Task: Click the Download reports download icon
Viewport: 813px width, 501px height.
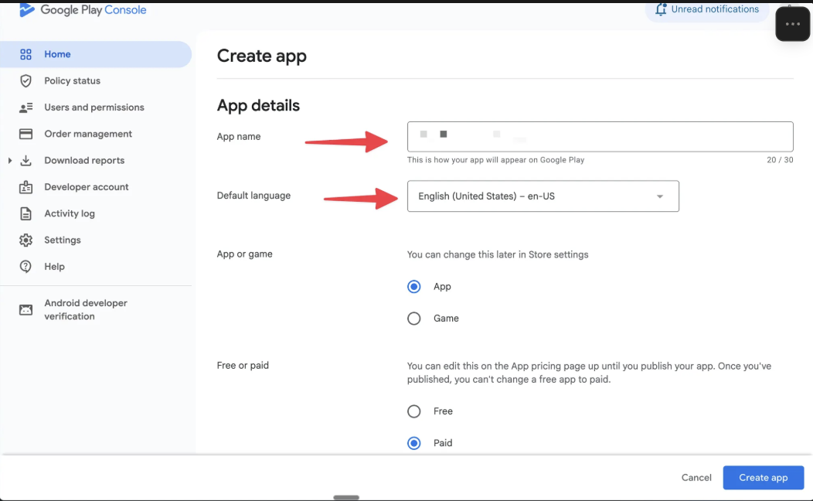Action: [26, 160]
